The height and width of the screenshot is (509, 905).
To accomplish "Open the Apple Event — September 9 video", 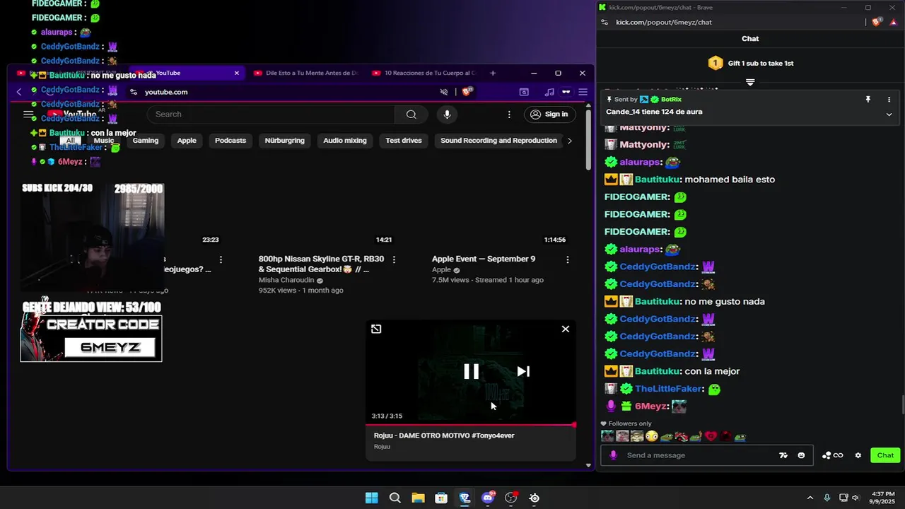I will [484, 259].
